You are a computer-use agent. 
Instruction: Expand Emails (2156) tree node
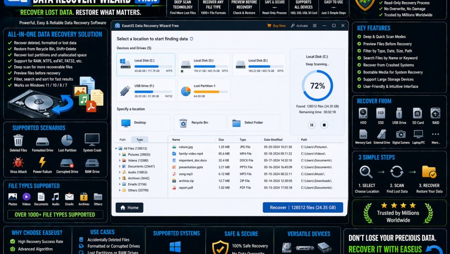[x=120, y=184]
